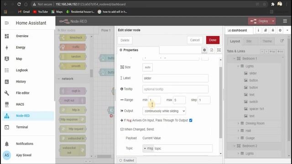This screenshot has width=292, height=164.
Task: Expand Hall group
Action: click(238, 131)
